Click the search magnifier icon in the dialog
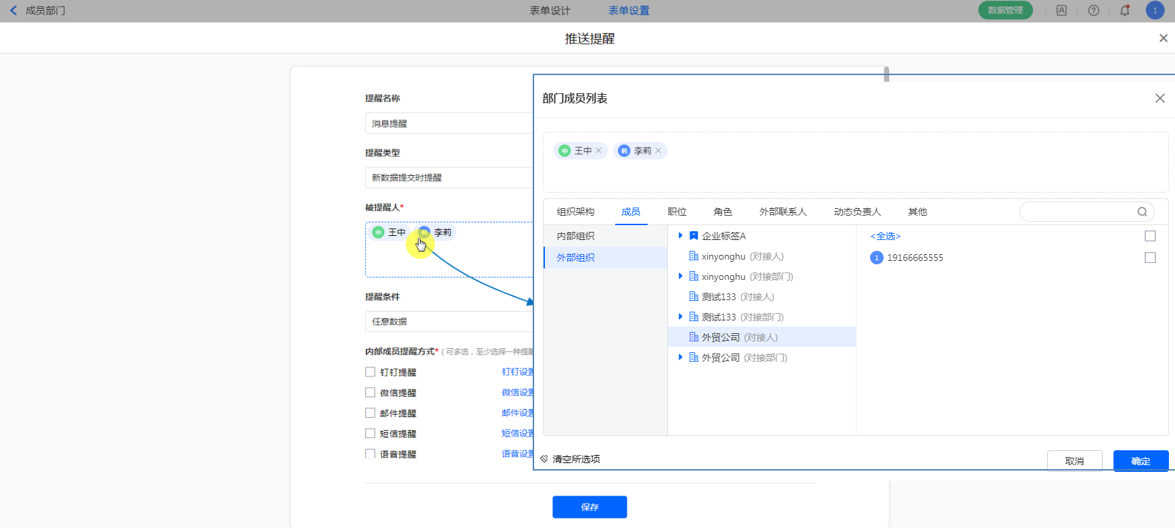Screen dimensions: 1175x528 tap(1142, 212)
